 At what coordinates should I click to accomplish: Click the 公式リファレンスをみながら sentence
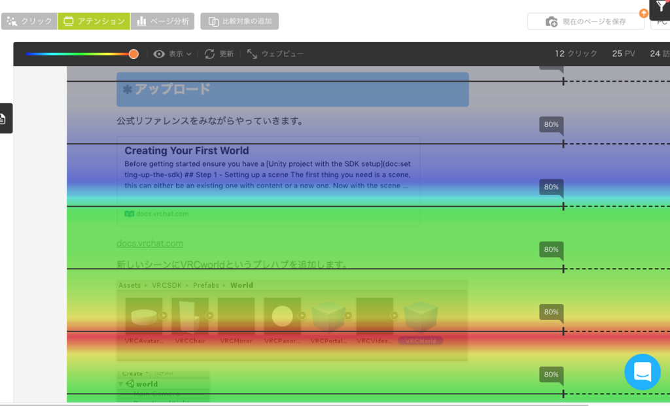point(210,121)
